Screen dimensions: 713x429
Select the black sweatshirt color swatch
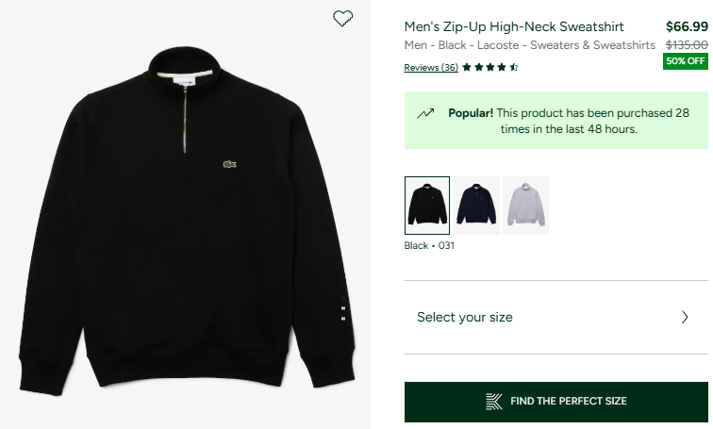(427, 205)
